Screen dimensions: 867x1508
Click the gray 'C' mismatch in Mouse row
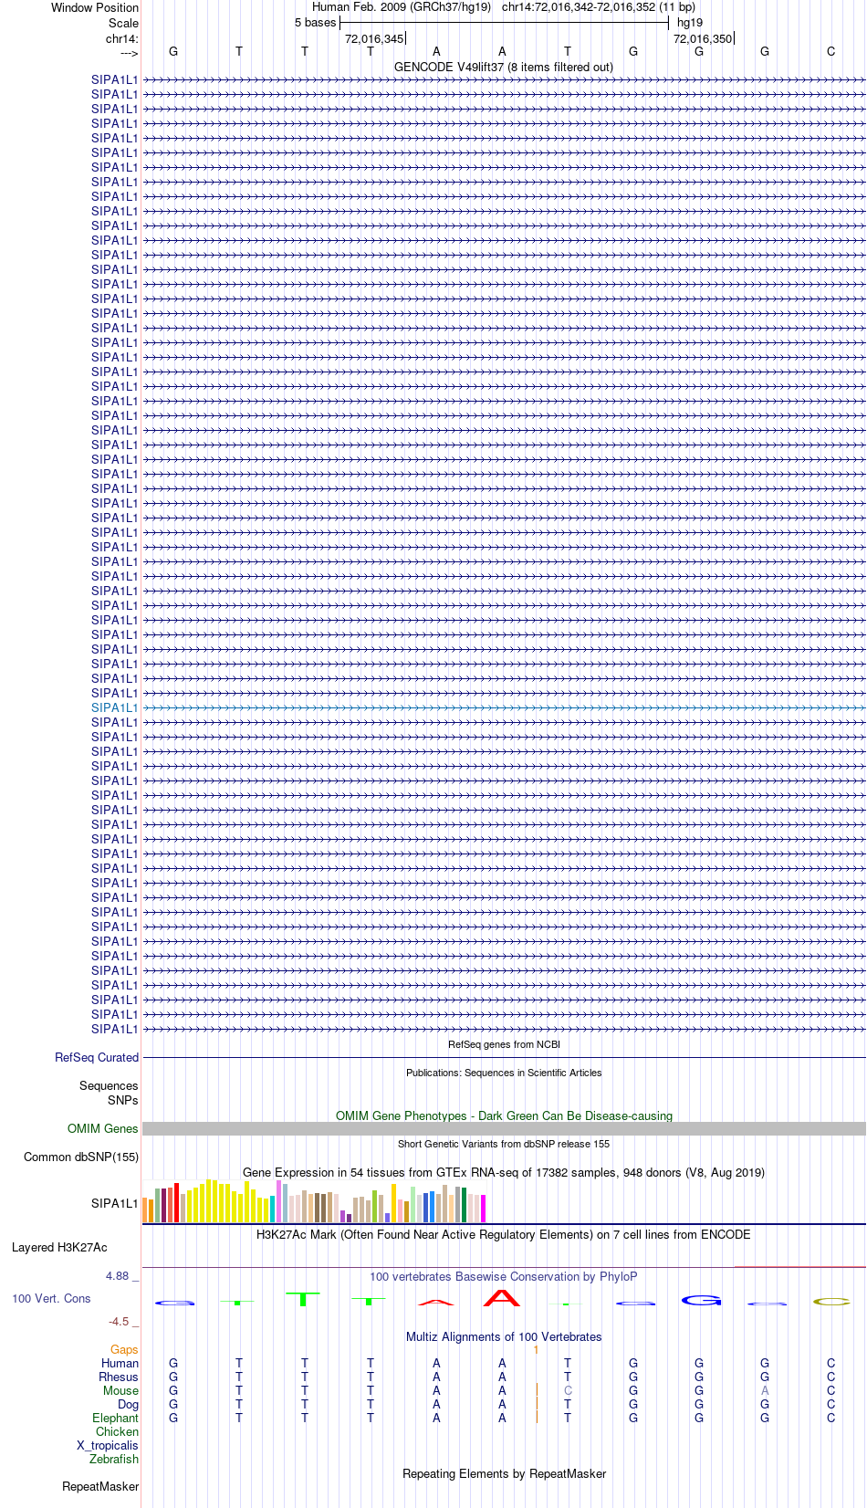568,1390
